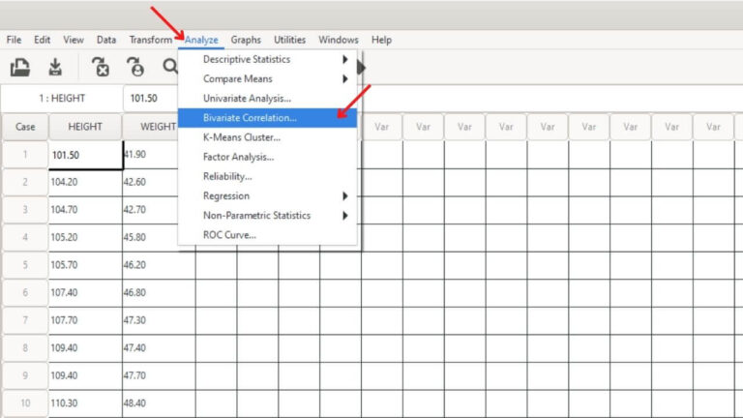Choose Non-Parametric Statistics menu entry

[267, 215]
